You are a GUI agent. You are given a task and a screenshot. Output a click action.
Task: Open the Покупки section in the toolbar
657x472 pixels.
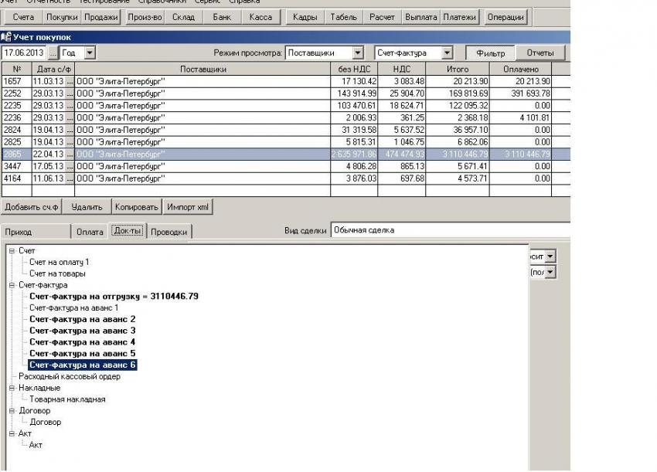pyautogui.click(x=62, y=17)
